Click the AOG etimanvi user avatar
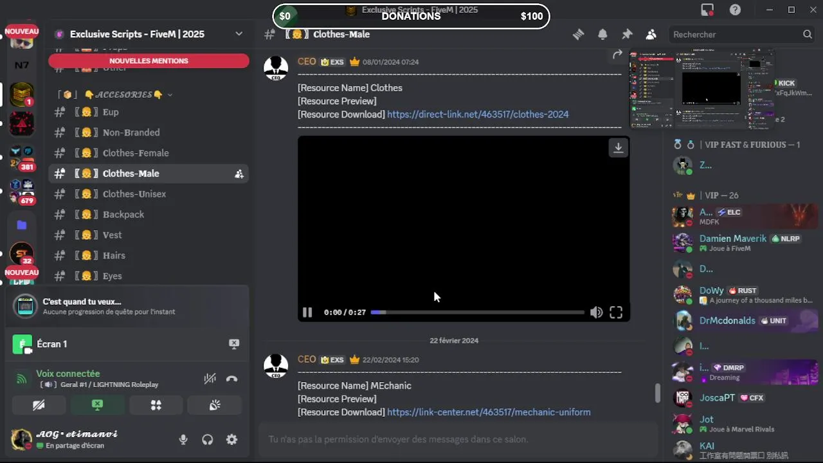 pos(21,439)
